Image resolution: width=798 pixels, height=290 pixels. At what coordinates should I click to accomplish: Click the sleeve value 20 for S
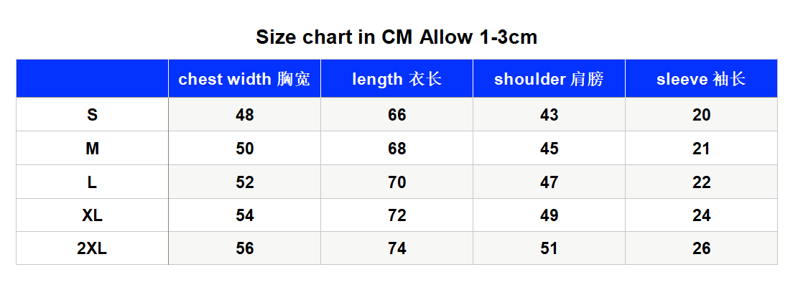701,115
